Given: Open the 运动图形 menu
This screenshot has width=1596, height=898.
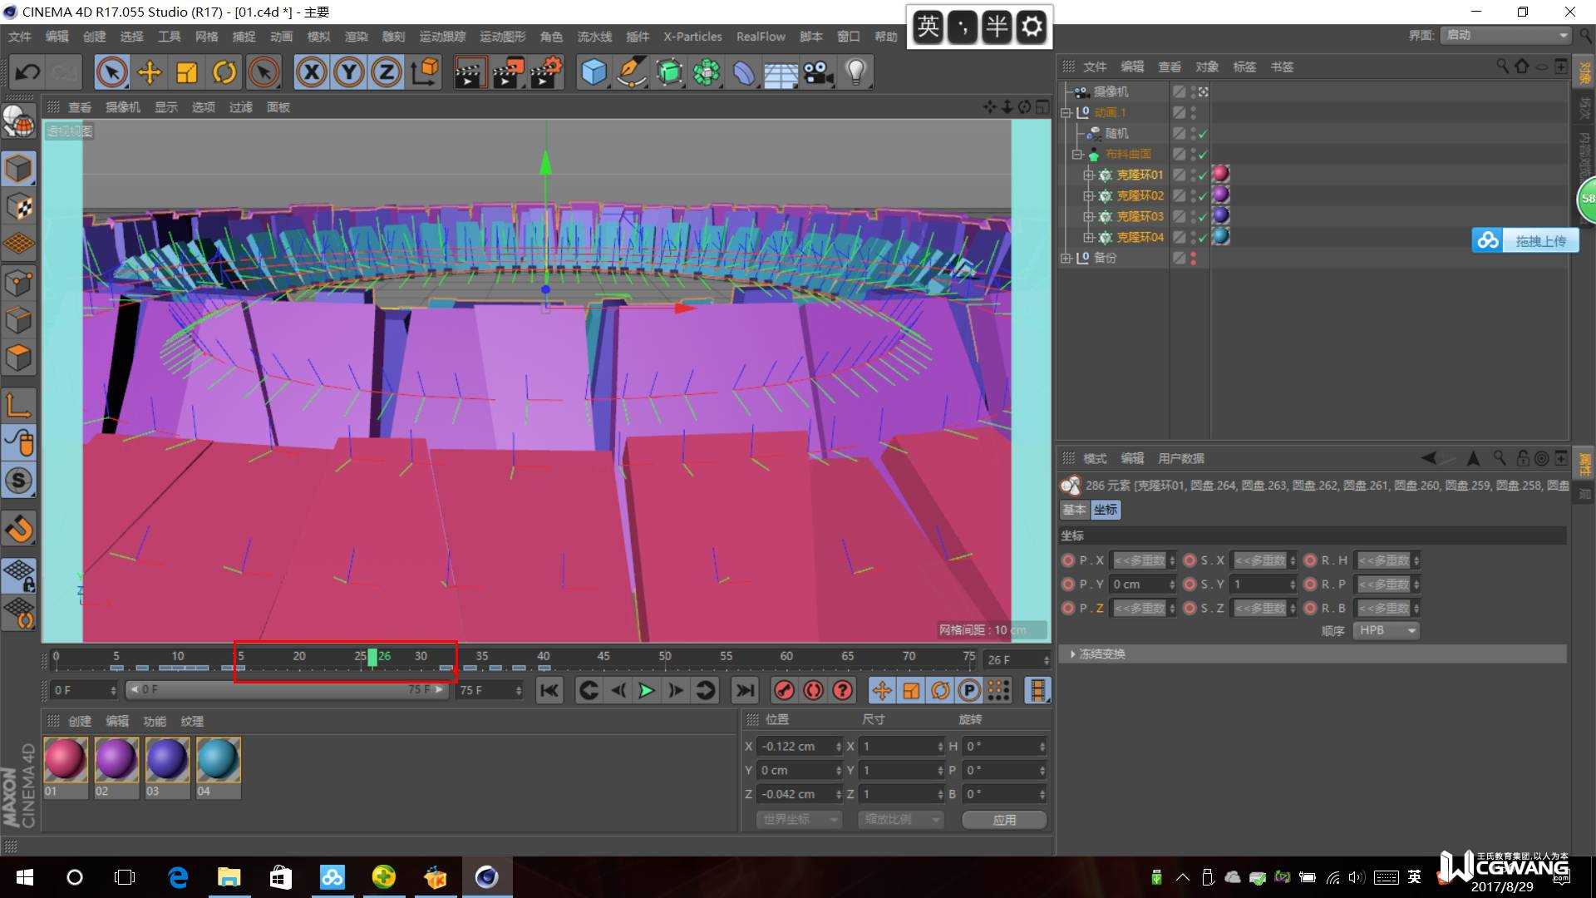Looking at the screenshot, I should click(x=502, y=37).
